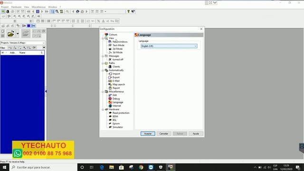Select Export under Automatically
Image resolution: width=304 pixels, height=171 pixels.
pos(116,77)
